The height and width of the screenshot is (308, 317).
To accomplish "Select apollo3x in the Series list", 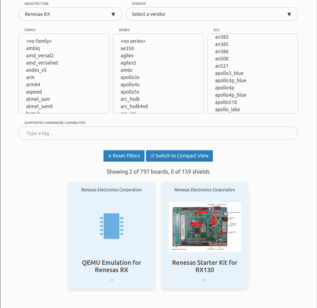I will (130, 77).
